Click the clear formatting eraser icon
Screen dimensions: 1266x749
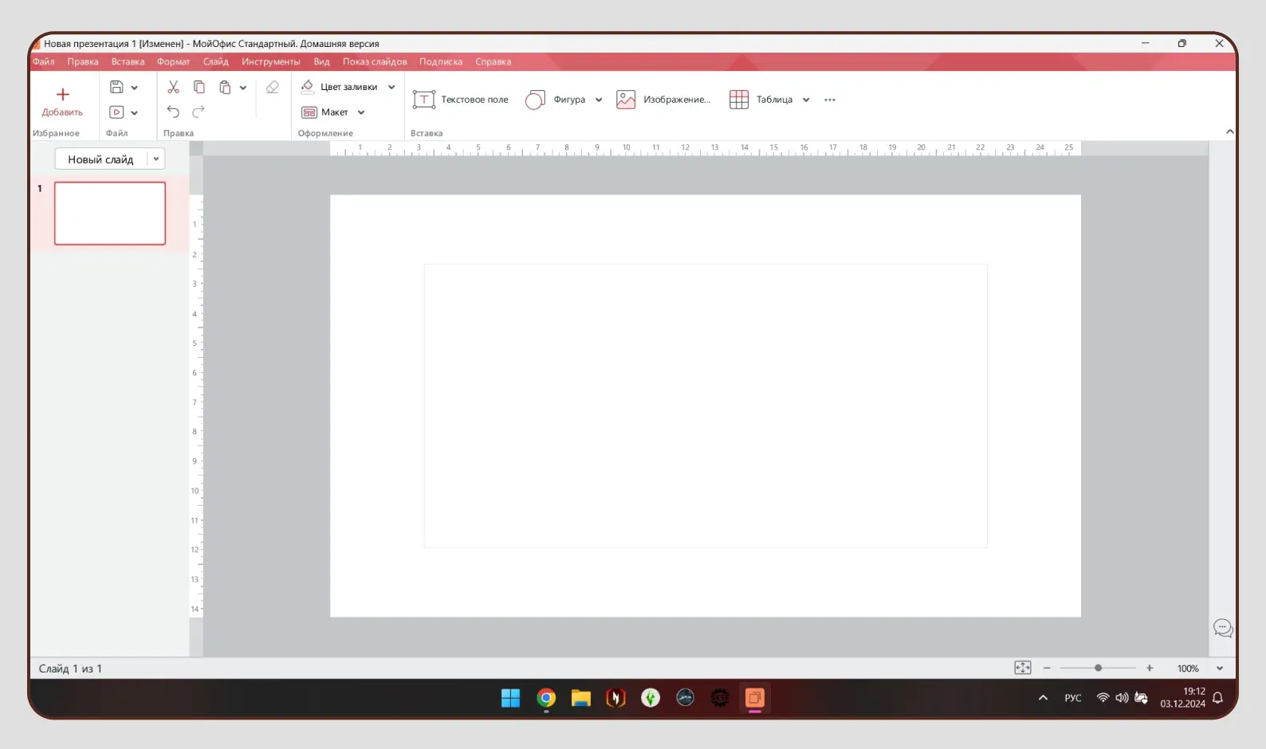click(272, 87)
